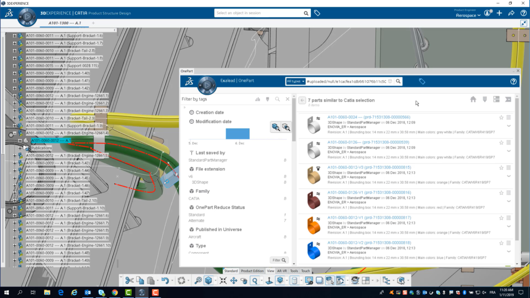This screenshot has width=530, height=298.
Task: Expand details chevron for A101-0060-0012-V2 result
Action: [x=509, y=252]
